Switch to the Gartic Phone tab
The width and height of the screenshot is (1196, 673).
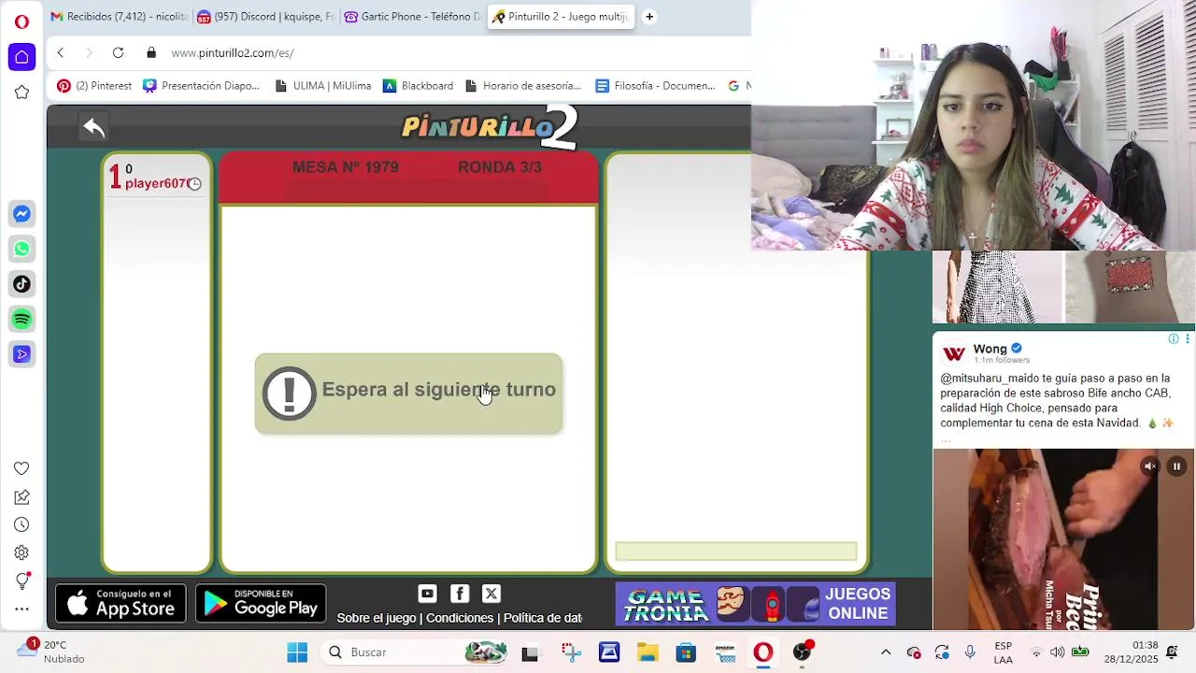[x=412, y=17]
